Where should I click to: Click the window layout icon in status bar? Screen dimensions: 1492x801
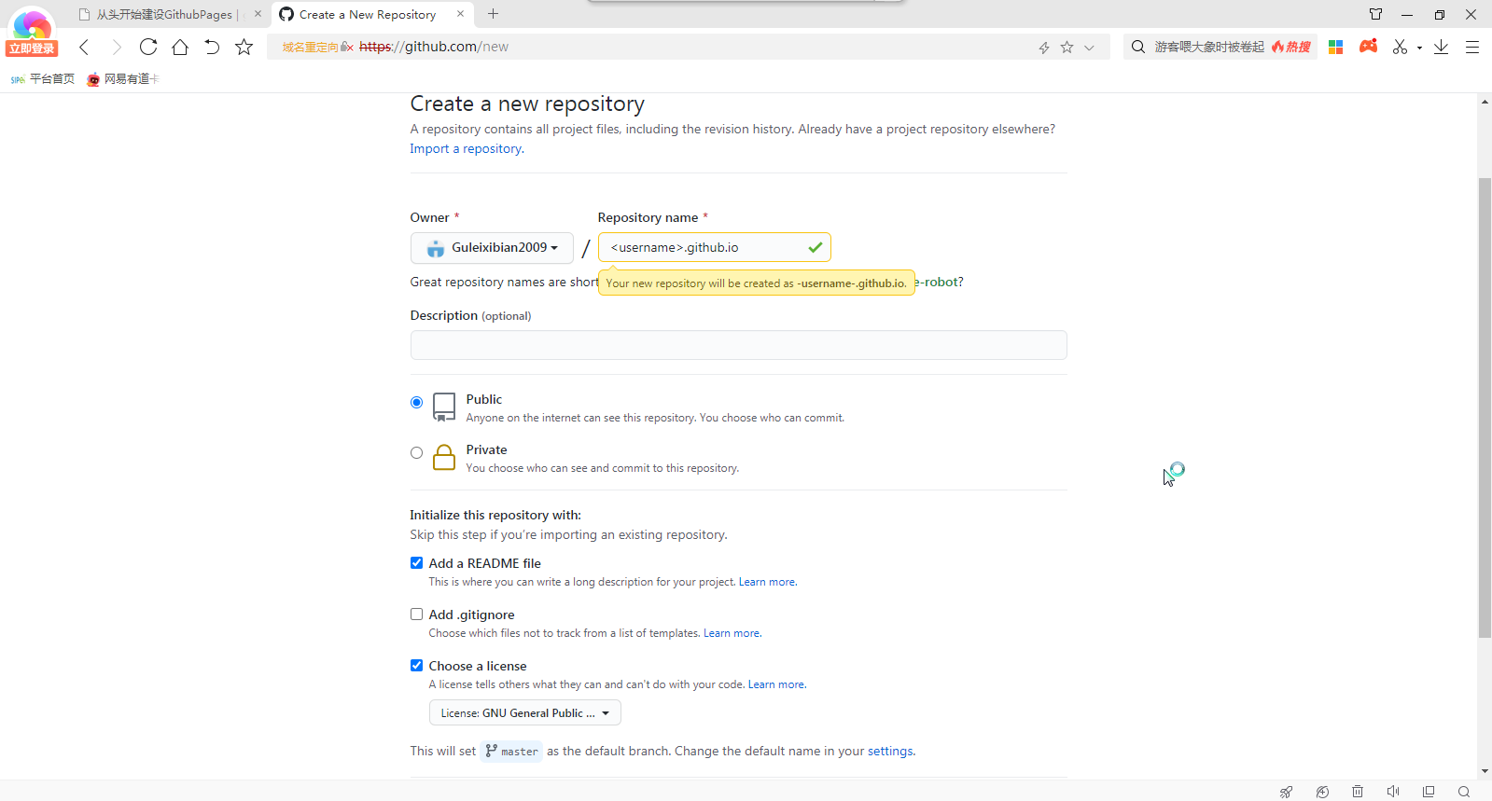[1429, 792]
